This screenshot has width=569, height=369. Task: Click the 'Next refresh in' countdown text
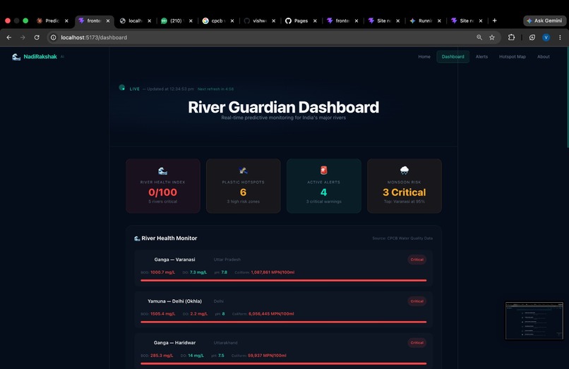pos(215,89)
